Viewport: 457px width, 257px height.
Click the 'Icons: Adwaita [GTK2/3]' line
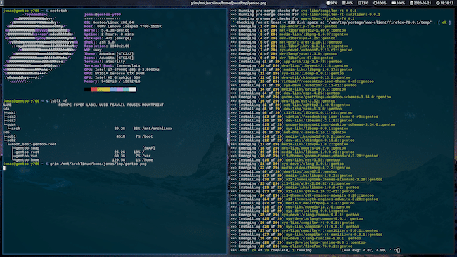[109, 58]
